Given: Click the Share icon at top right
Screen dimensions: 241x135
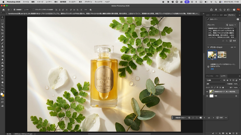Looking at the screenshot, I should click(x=211, y=10).
